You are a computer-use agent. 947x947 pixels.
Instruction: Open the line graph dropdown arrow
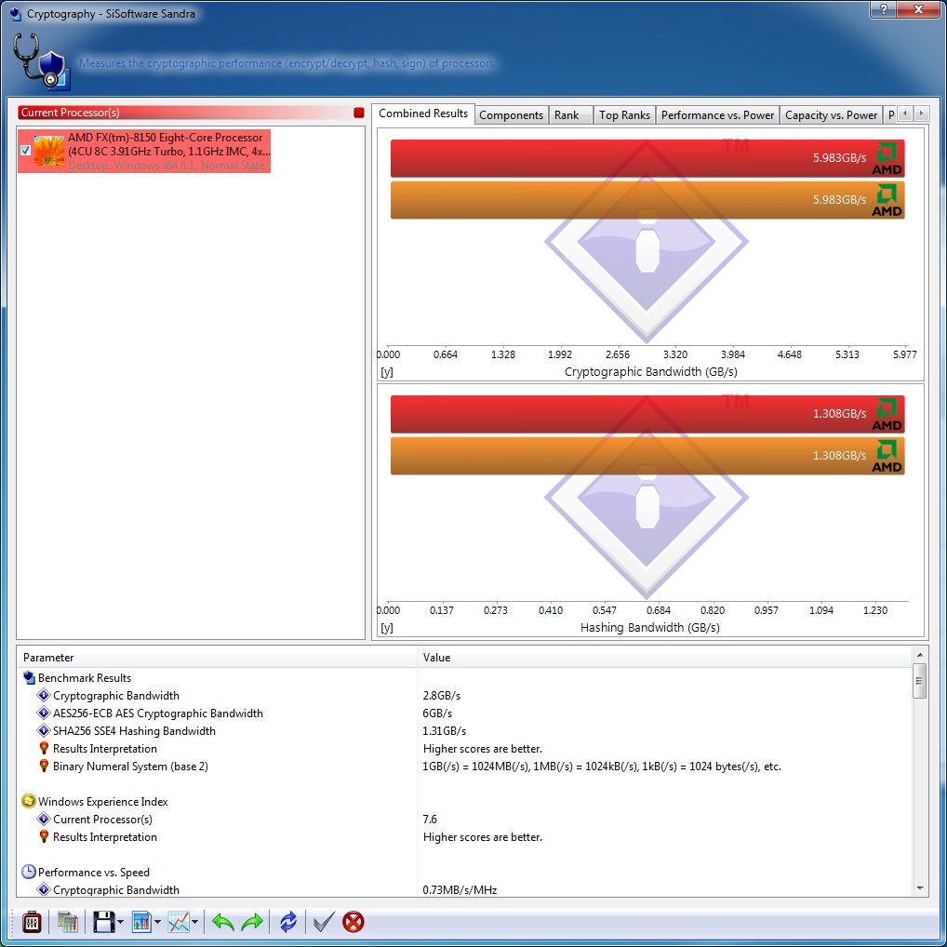(195, 923)
